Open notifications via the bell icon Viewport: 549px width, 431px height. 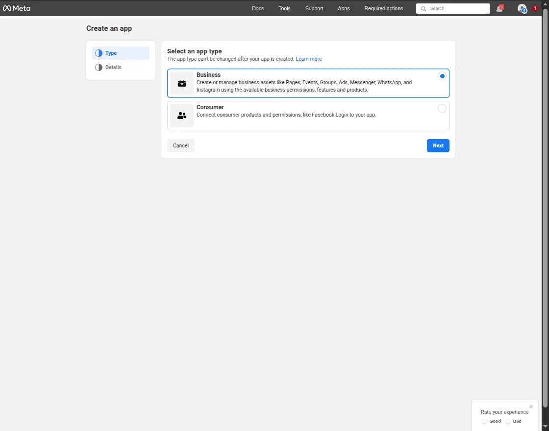499,8
